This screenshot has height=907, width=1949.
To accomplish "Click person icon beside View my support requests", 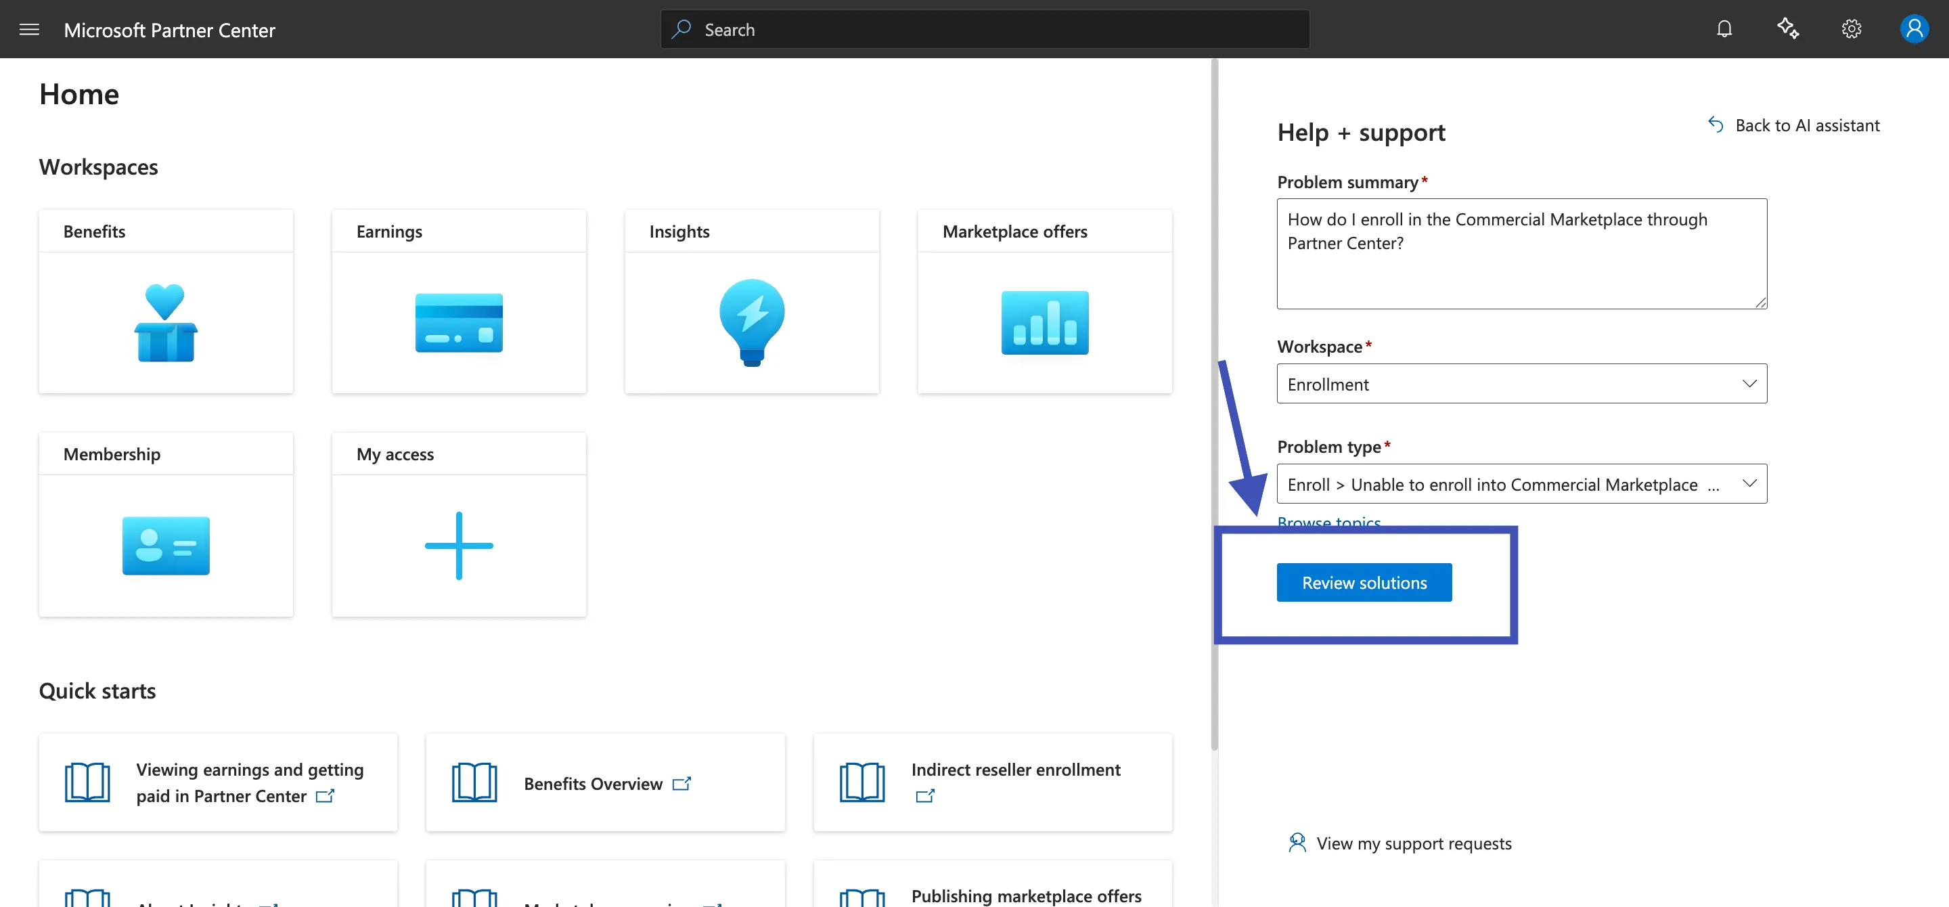I will point(1297,843).
